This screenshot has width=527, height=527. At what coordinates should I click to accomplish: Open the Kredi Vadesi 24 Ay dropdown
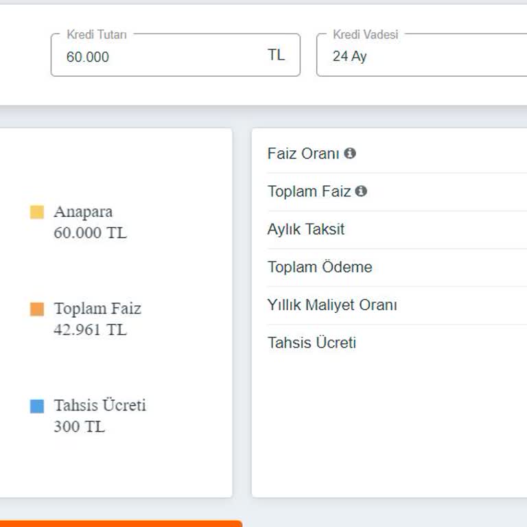pyautogui.click(x=421, y=55)
